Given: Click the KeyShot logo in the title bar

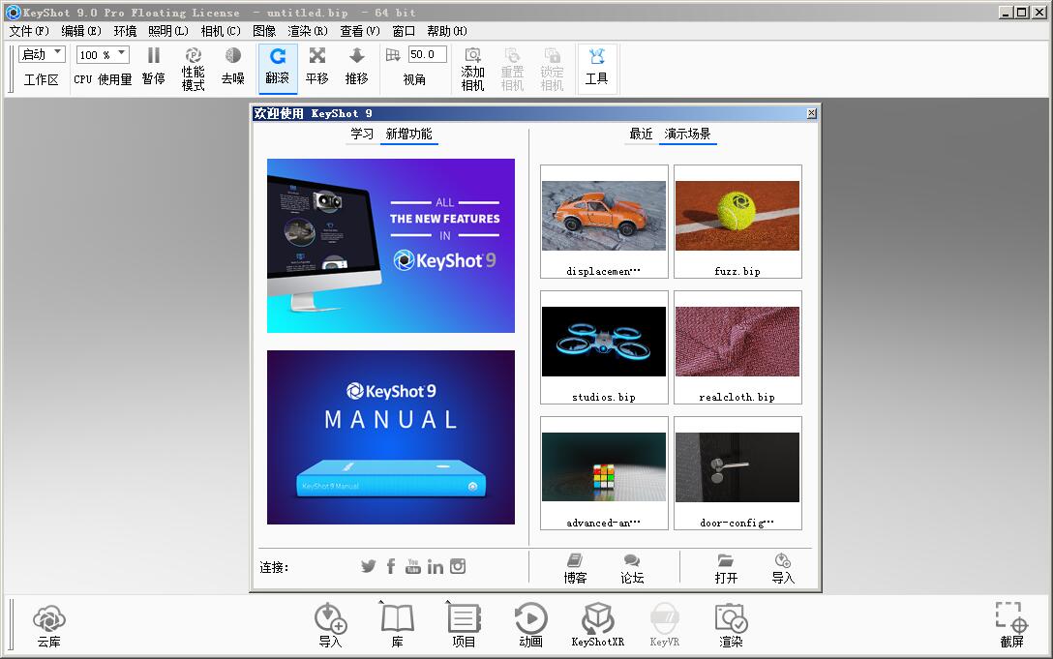Looking at the screenshot, I should click(x=13, y=12).
